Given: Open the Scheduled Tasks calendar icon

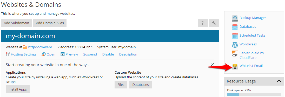Looking at the screenshot, I should click(235, 36).
